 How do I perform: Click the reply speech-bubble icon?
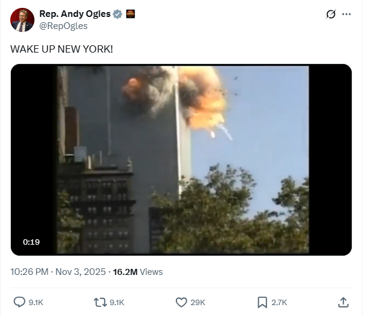tap(19, 302)
